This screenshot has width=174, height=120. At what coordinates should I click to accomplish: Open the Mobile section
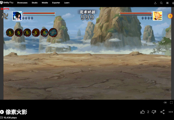(45, 3)
